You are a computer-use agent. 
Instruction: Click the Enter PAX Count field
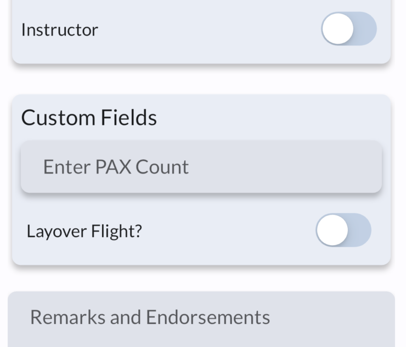click(201, 167)
